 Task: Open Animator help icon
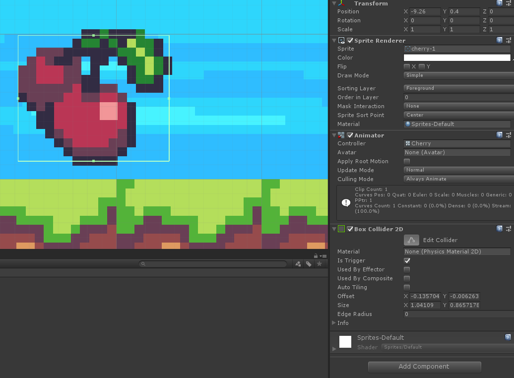pos(499,135)
